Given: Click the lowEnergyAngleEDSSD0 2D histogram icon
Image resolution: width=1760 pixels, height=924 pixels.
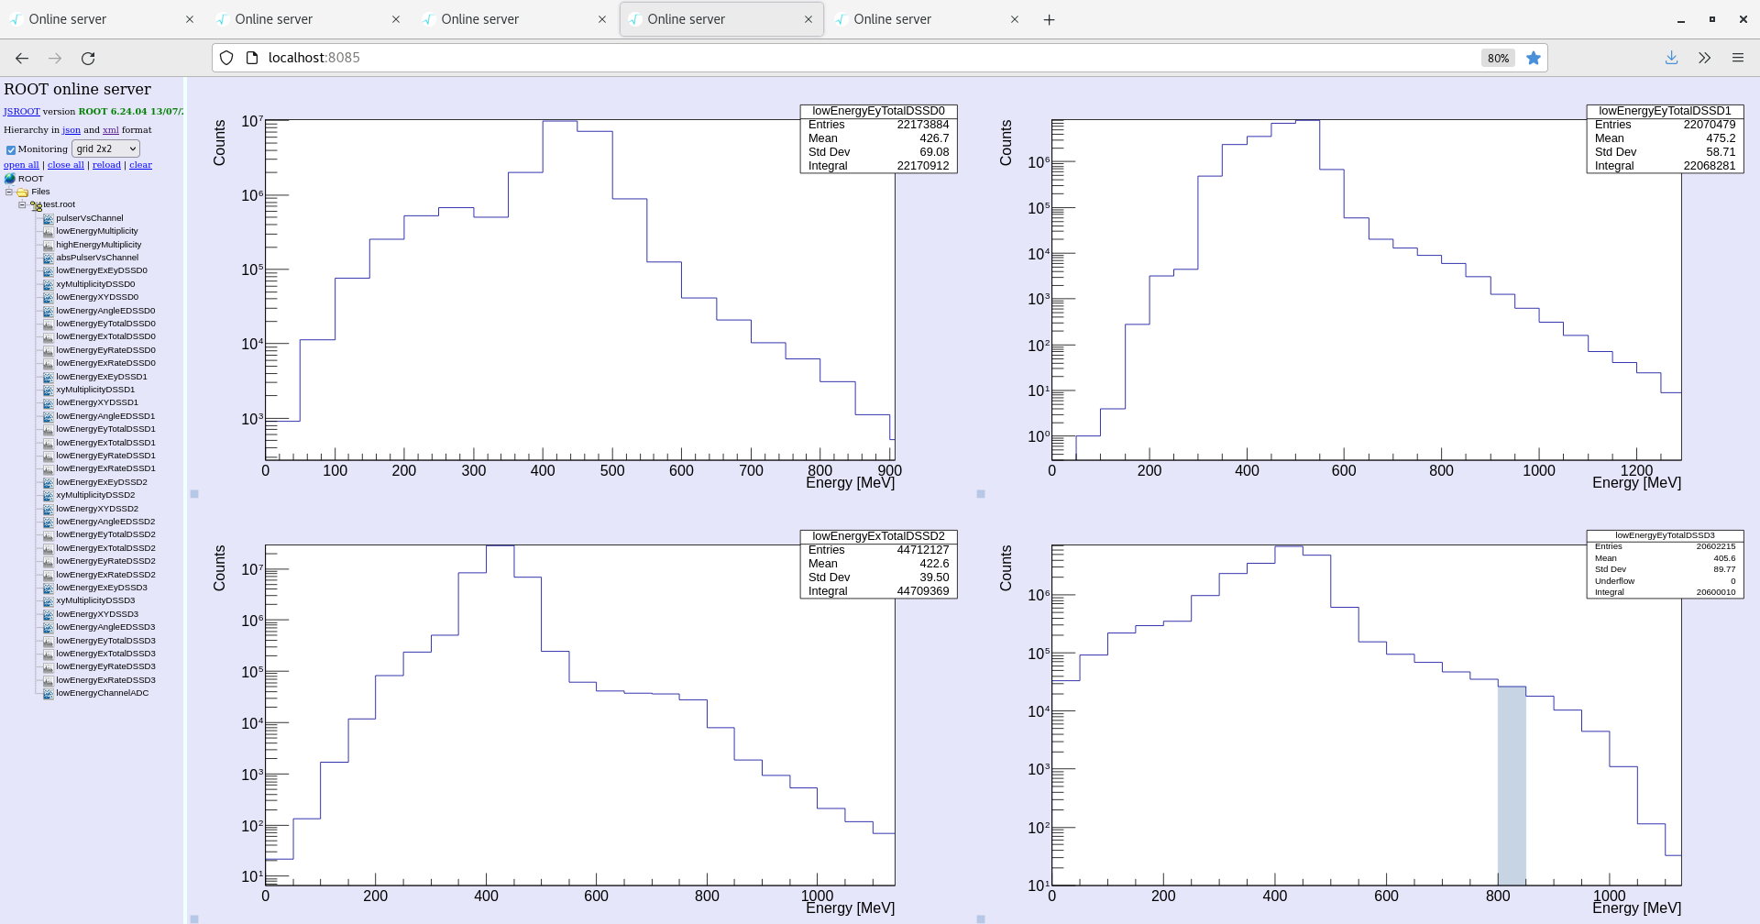Looking at the screenshot, I should (x=48, y=311).
